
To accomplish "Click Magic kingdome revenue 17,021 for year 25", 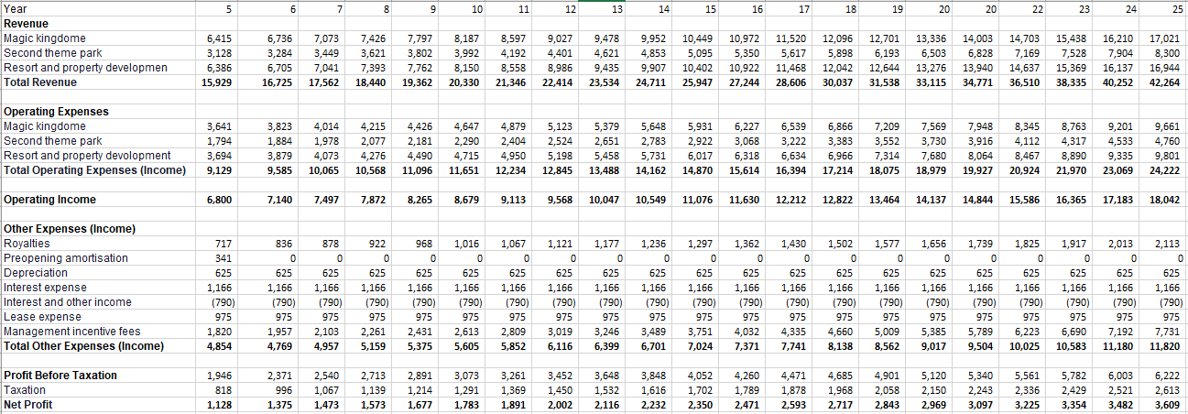I will (1165, 38).
